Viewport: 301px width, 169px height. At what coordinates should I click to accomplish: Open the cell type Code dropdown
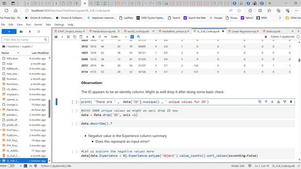[x=119, y=37]
